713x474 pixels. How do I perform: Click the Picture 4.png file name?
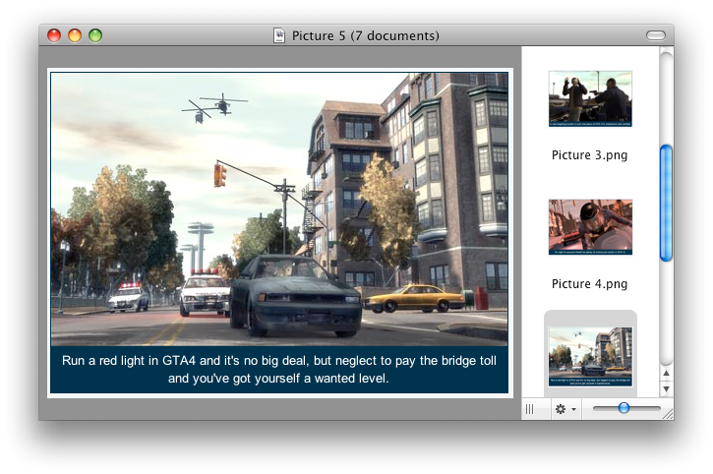point(589,284)
